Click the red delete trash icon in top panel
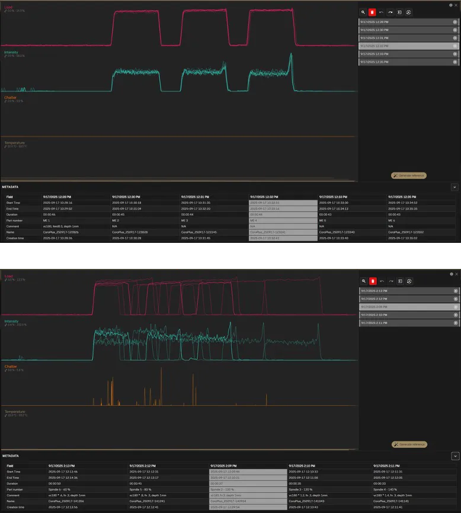Screen dimensions: 461x513 372,12
